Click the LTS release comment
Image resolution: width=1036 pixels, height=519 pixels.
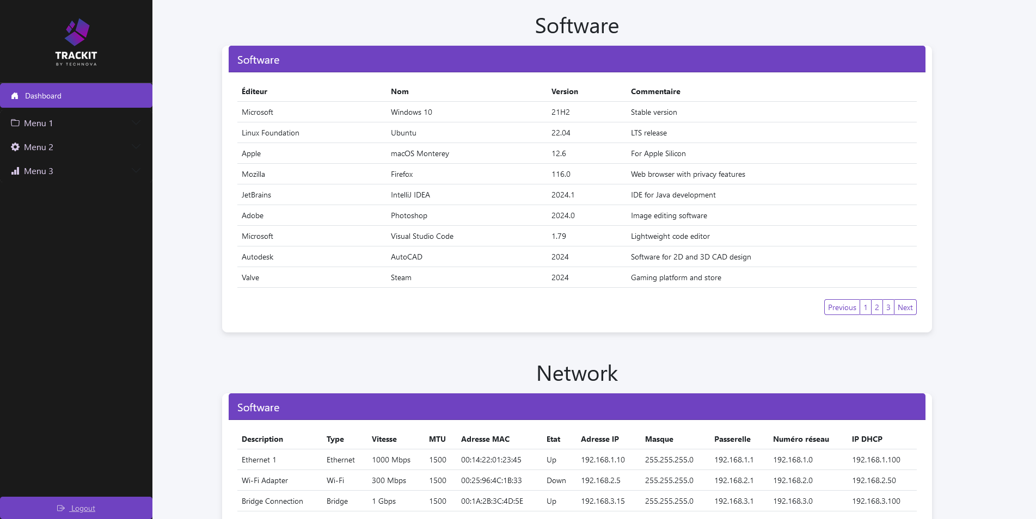click(649, 133)
